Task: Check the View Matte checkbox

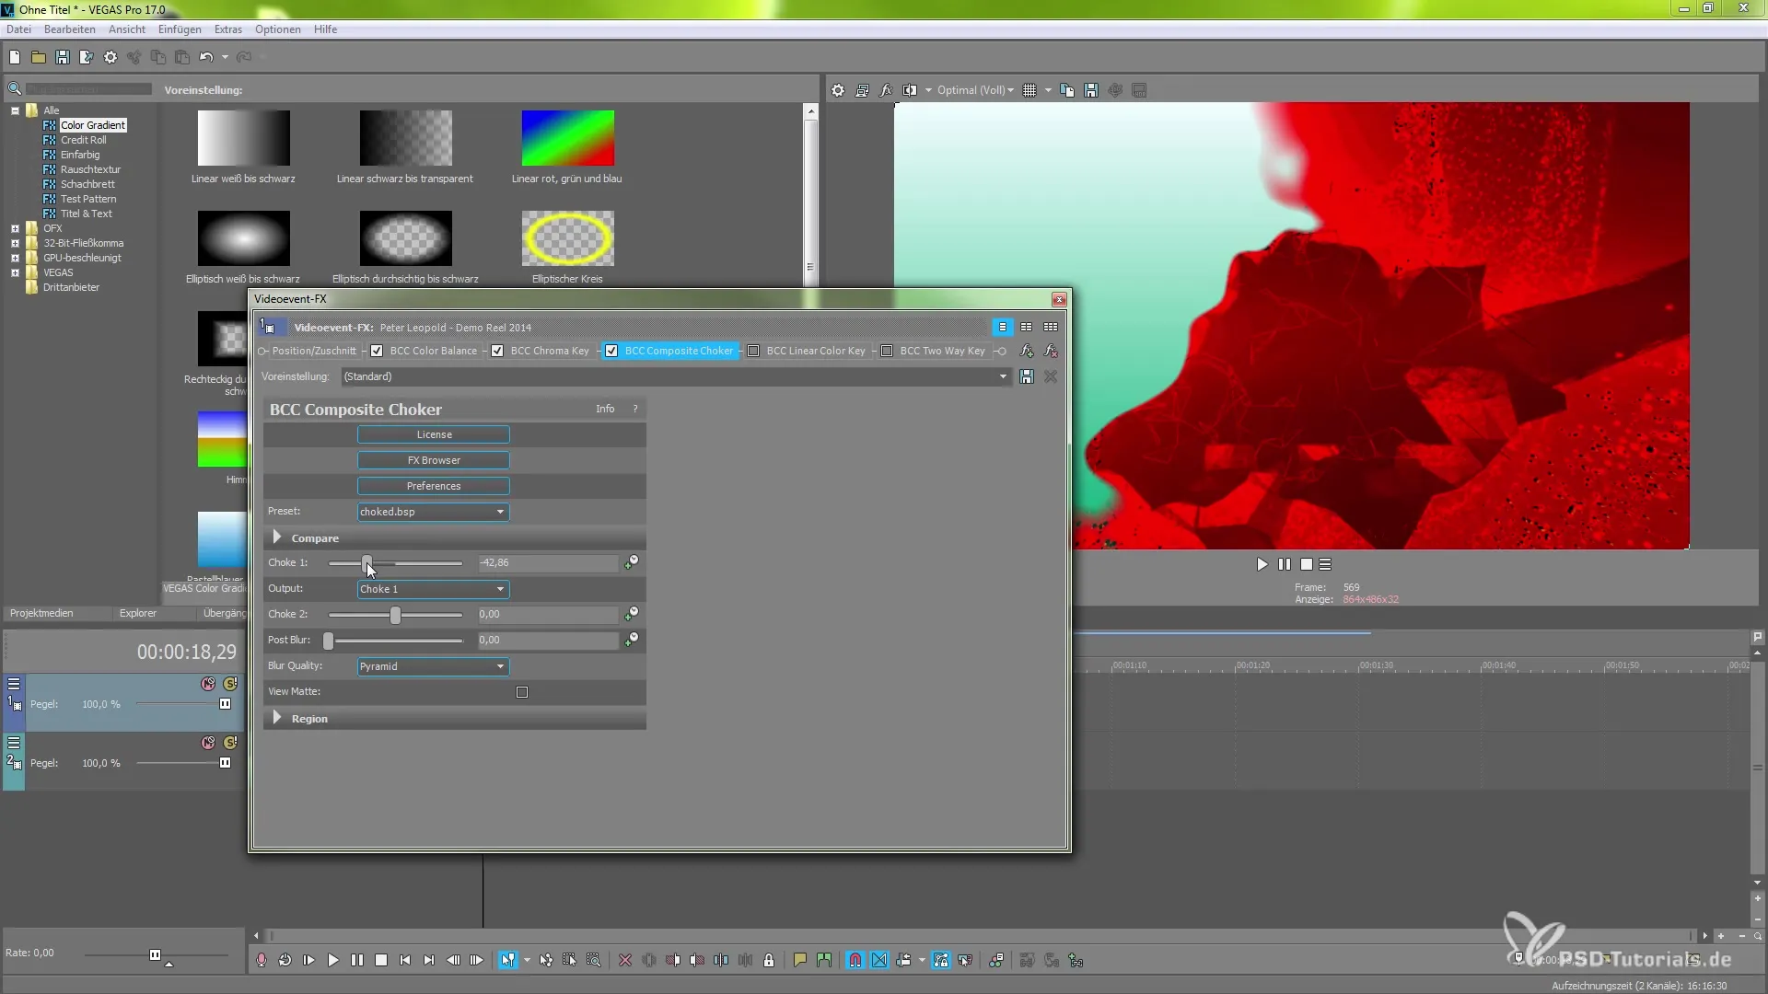Action: pyautogui.click(x=522, y=692)
